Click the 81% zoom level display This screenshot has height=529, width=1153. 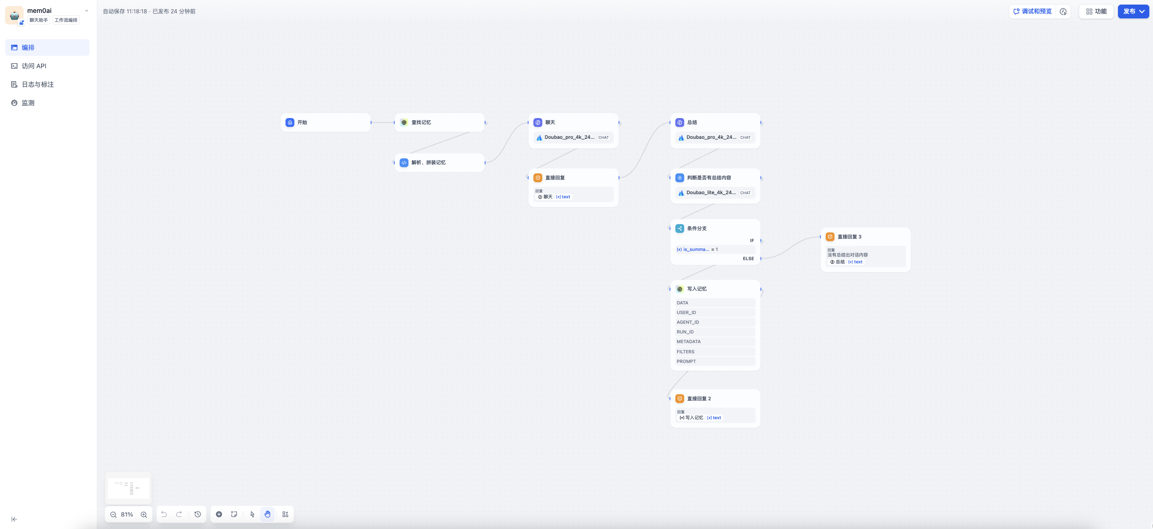127,515
